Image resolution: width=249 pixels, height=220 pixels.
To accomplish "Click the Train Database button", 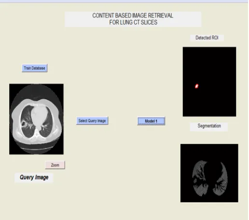I will [x=35, y=68].
